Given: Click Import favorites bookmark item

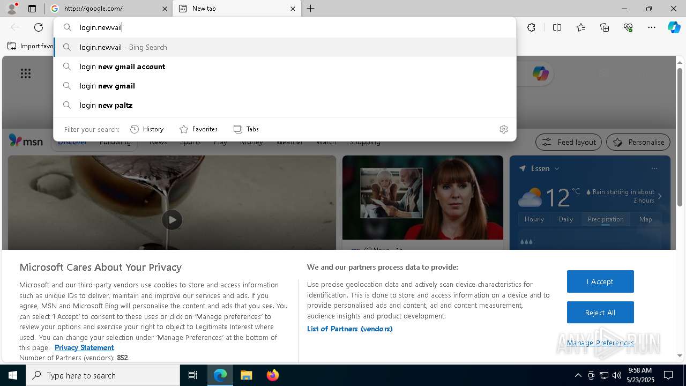Looking at the screenshot, I should point(31,46).
